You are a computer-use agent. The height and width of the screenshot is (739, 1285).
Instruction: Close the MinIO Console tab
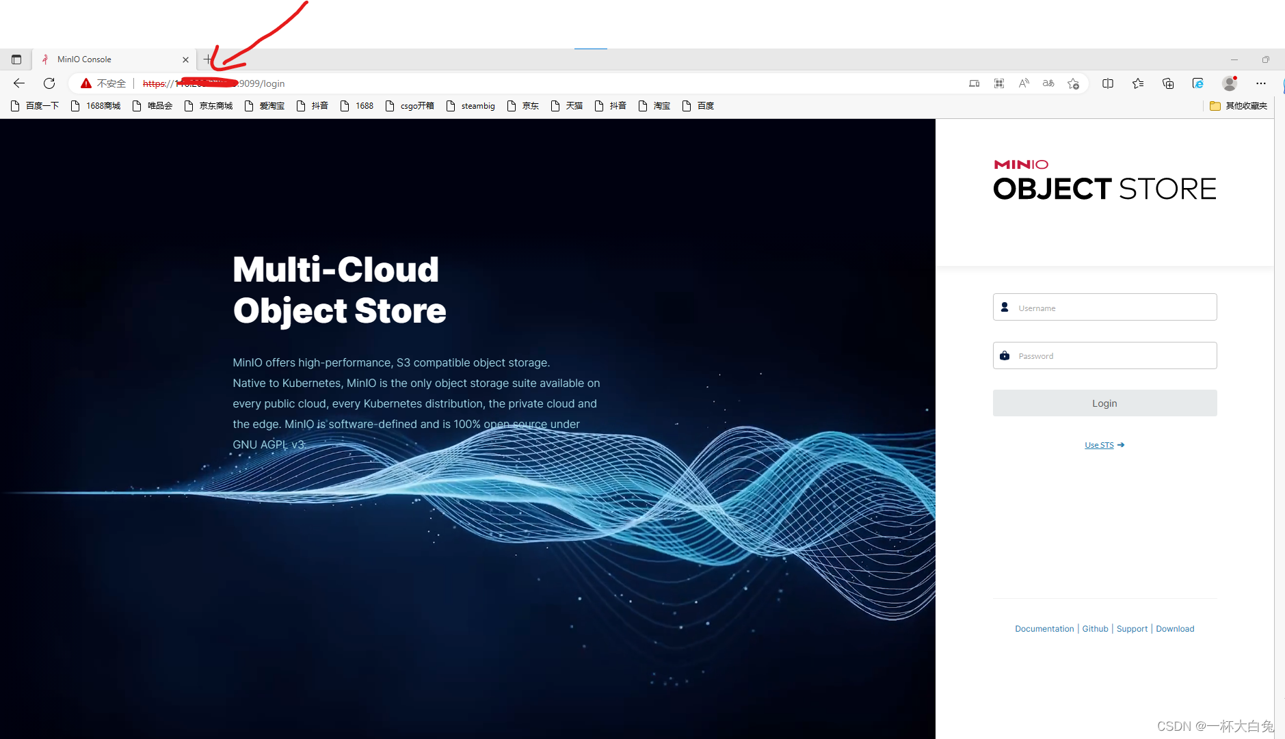(x=185, y=59)
